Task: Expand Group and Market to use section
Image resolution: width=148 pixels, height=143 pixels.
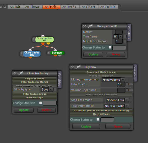Action: [x=101, y=72]
